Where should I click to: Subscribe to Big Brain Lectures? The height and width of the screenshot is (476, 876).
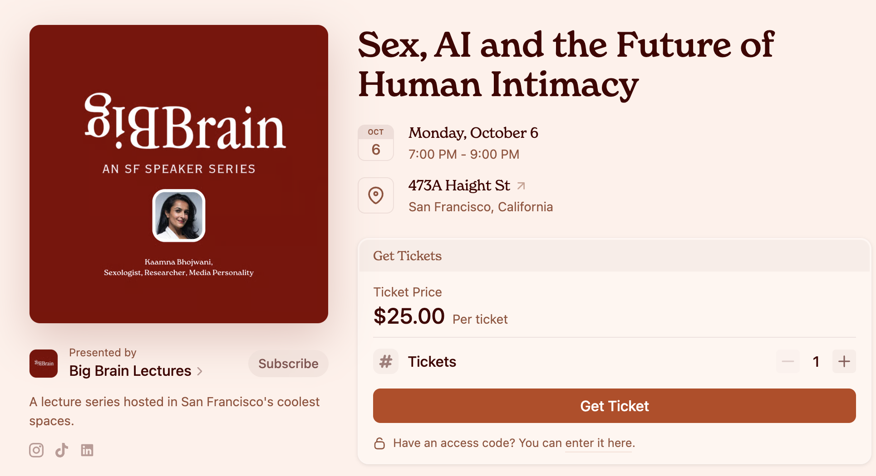[x=288, y=364]
